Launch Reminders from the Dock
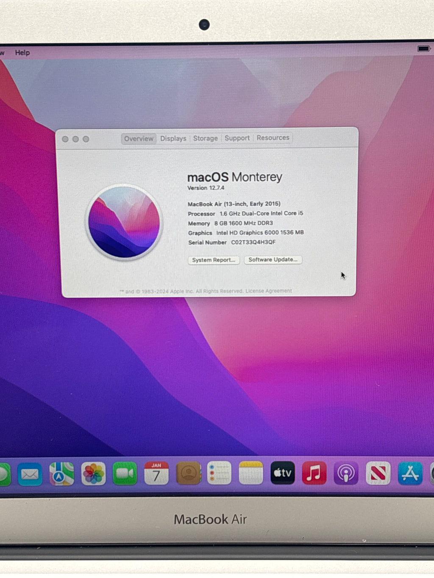The width and height of the screenshot is (434, 578). click(219, 473)
